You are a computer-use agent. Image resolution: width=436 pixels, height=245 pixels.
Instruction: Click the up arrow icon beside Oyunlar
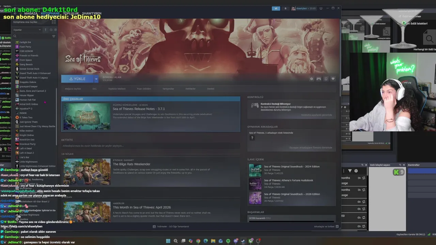pyautogui.click(x=45, y=30)
